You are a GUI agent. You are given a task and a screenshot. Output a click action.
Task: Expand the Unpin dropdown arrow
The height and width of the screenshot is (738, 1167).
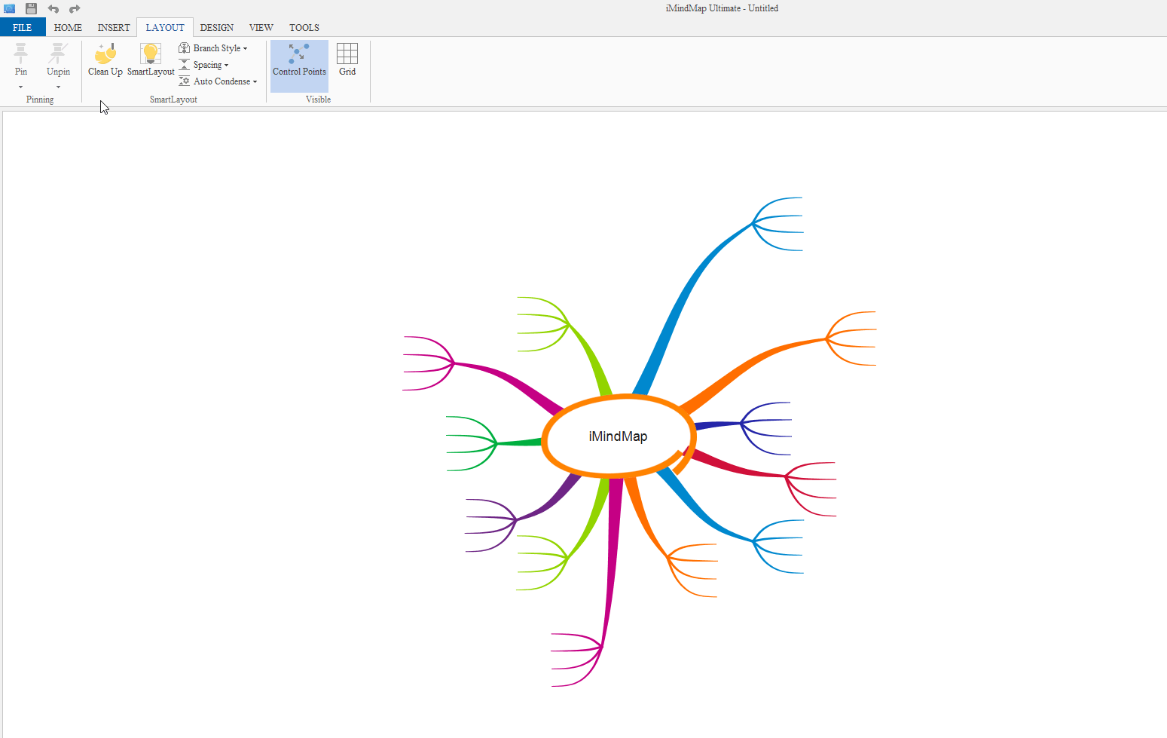(x=58, y=87)
